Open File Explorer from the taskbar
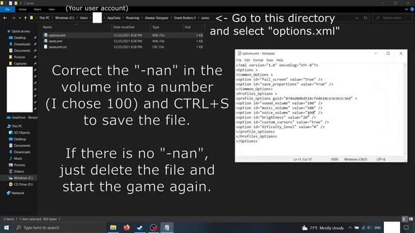Viewport: 415px width, 233px height. pyautogui.click(x=113, y=227)
